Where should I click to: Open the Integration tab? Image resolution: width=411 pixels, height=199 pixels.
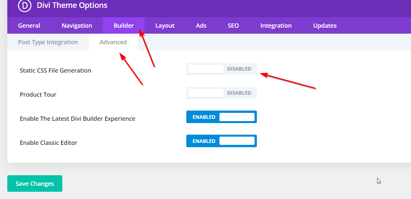pos(276,26)
